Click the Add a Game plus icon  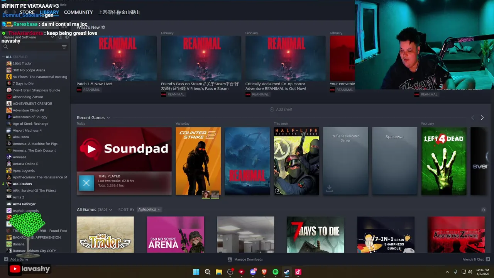[x=6, y=259]
